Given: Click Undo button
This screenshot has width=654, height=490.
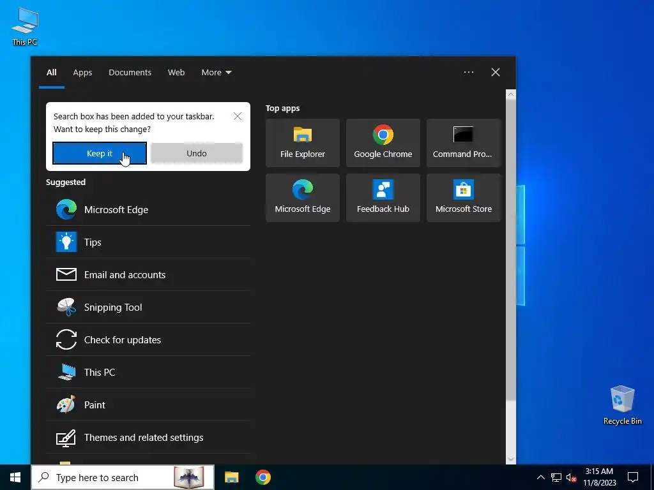Looking at the screenshot, I should click(197, 153).
